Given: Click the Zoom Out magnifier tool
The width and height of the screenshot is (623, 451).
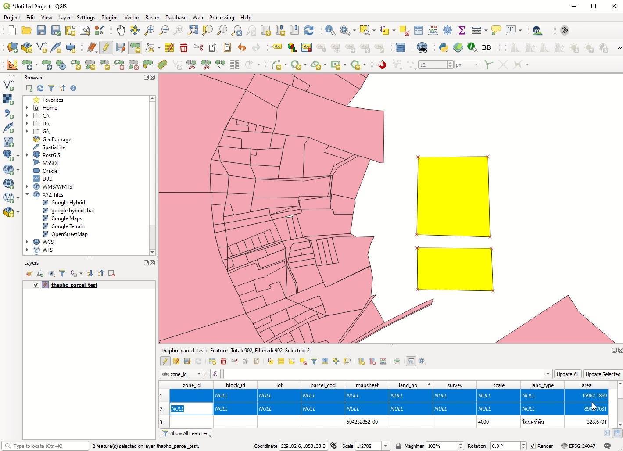Looking at the screenshot, I should click(164, 30).
